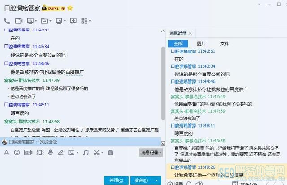Expand the applications grid dropdown arrow
Viewport: 287px width, 185px height.
(x=90, y=21)
